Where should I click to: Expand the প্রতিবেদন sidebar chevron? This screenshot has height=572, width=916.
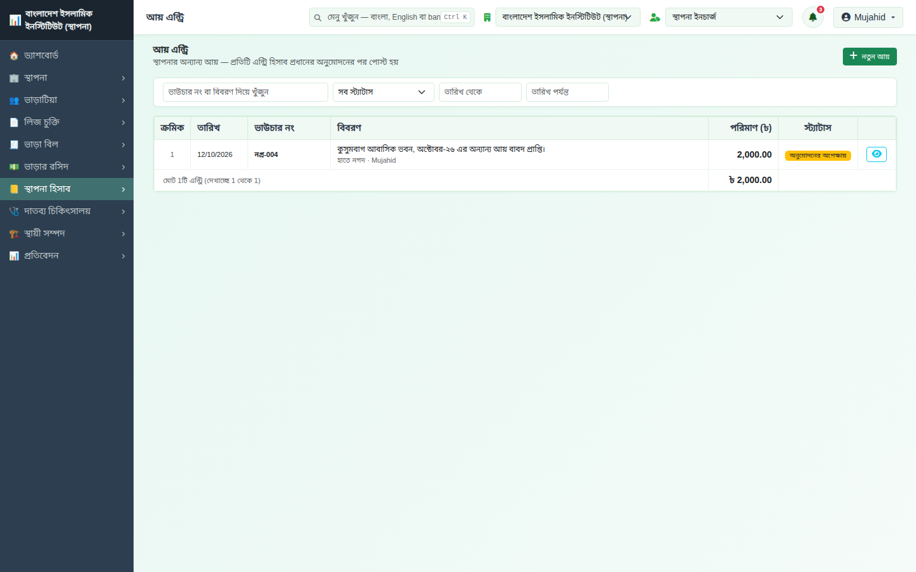(123, 256)
